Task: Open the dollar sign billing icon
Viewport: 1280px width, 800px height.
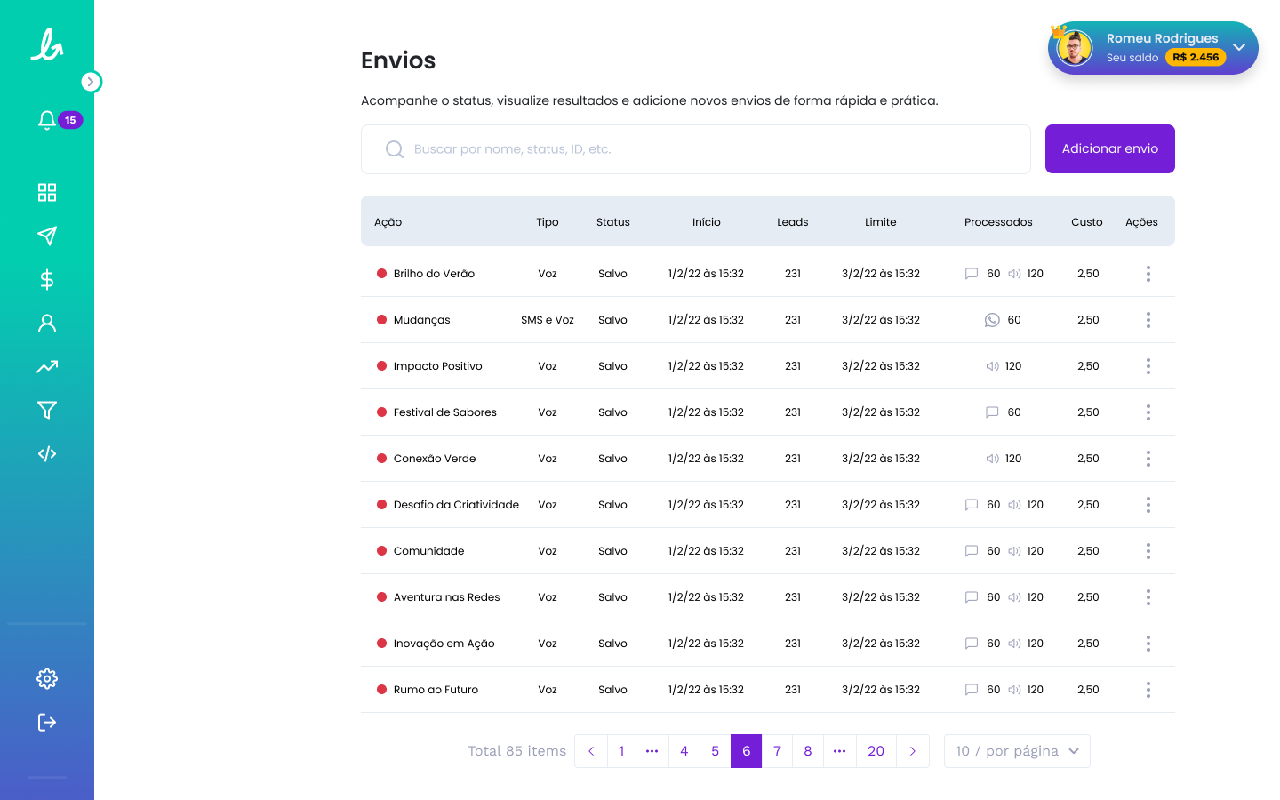Action: 47,280
